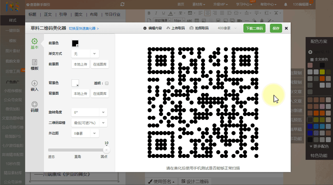The height and width of the screenshot is (185, 333).
Task: Click the green 下载二维码 button
Action: pyautogui.click(x=254, y=28)
